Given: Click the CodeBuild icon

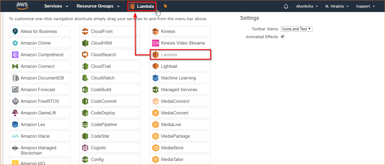Looking at the screenshot, I should coord(85,90).
